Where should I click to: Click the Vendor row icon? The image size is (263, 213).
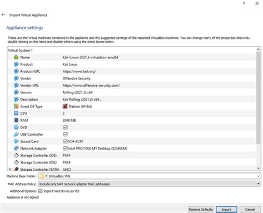coord(16,78)
